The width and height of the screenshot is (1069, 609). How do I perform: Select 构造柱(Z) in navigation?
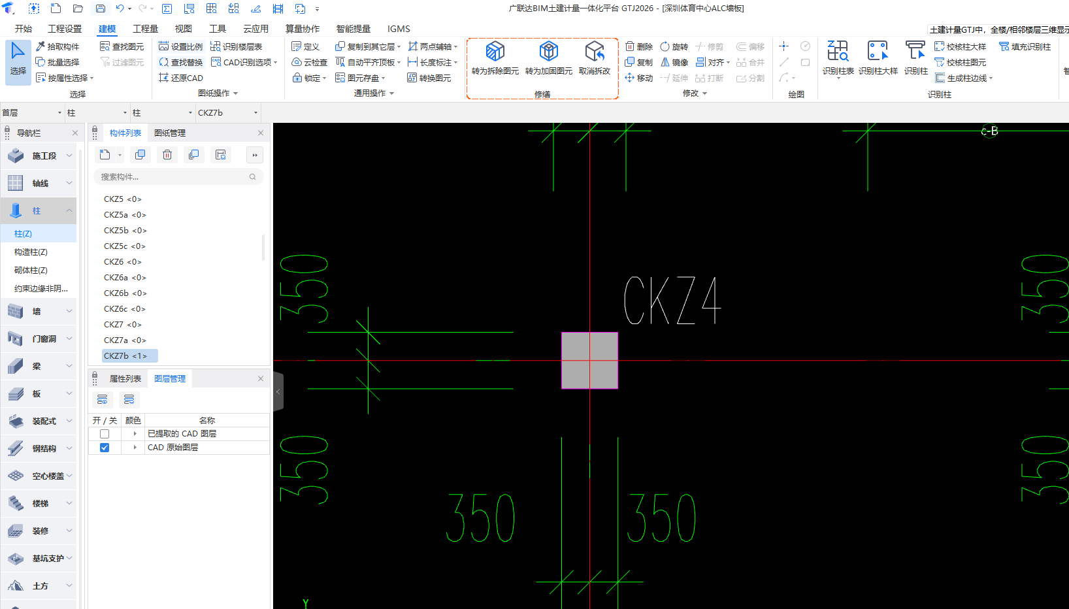31,252
